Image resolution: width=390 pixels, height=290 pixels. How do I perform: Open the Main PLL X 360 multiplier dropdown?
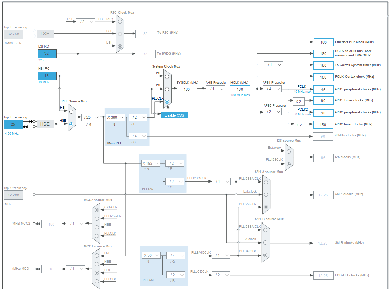click(115, 117)
